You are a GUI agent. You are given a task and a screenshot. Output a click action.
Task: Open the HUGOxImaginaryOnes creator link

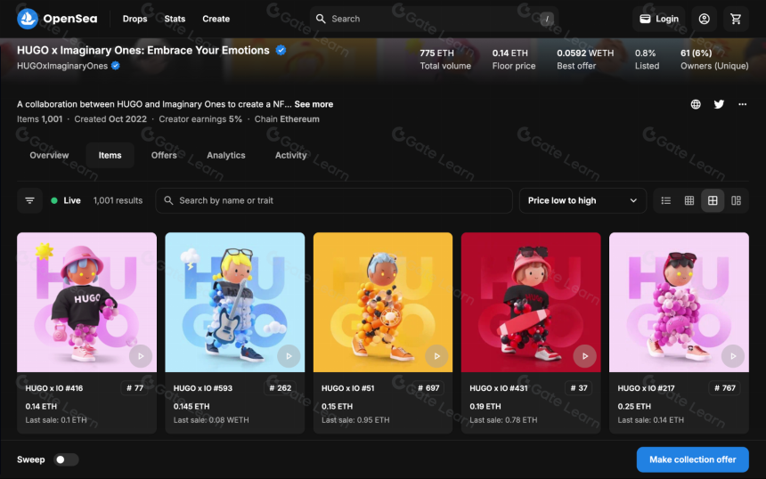click(62, 65)
